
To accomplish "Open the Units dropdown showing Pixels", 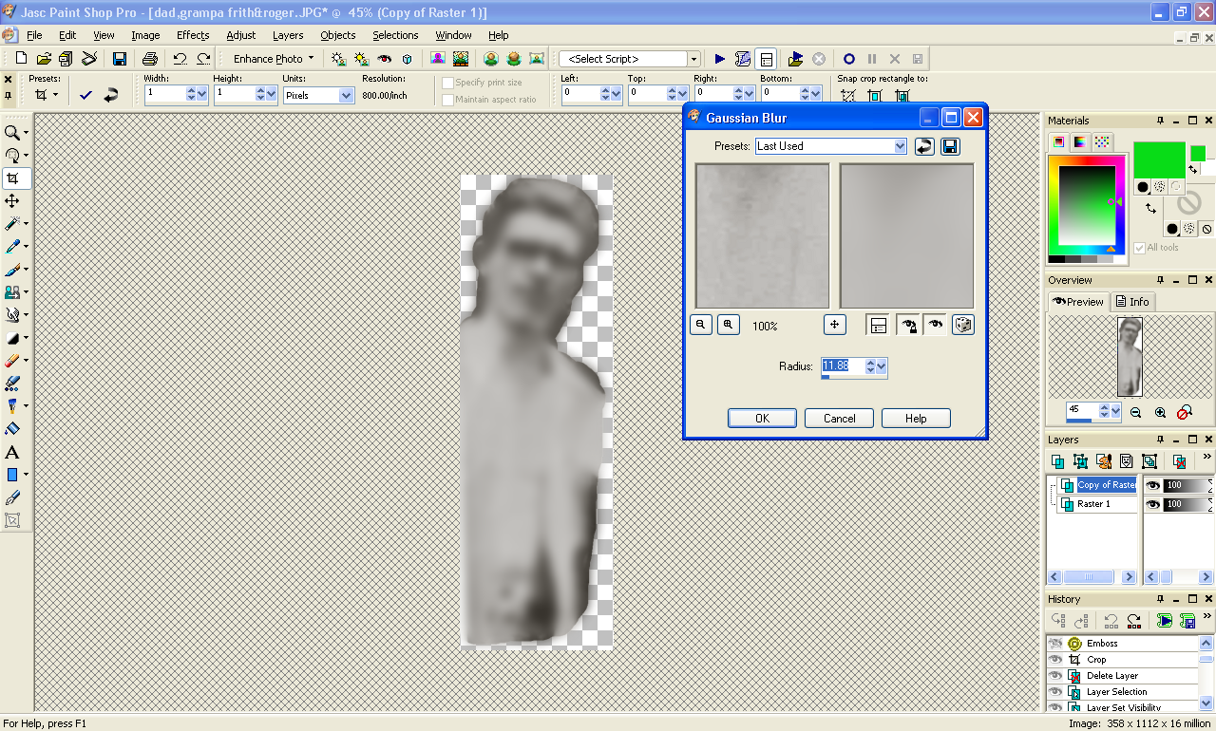I will pyautogui.click(x=346, y=95).
